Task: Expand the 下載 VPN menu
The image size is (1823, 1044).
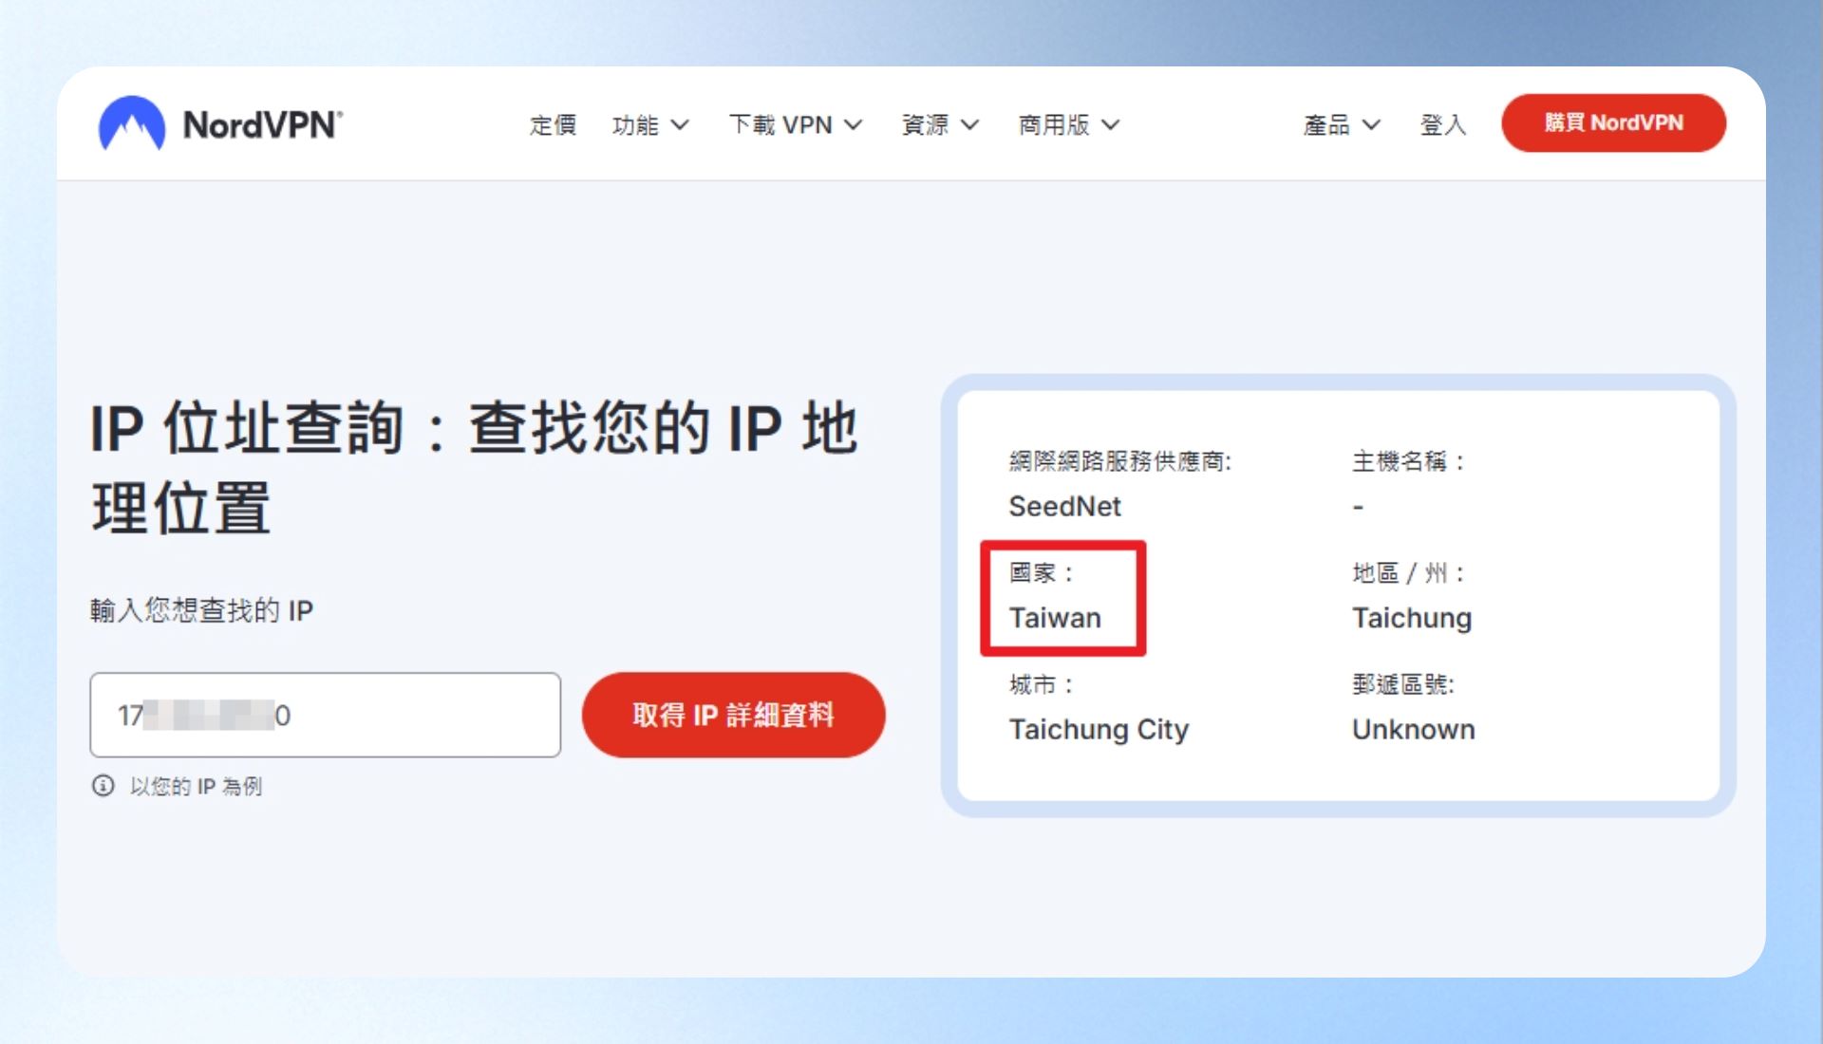Action: [796, 124]
